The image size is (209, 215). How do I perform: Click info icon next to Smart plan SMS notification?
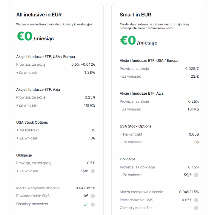pyautogui.click(x=196, y=200)
